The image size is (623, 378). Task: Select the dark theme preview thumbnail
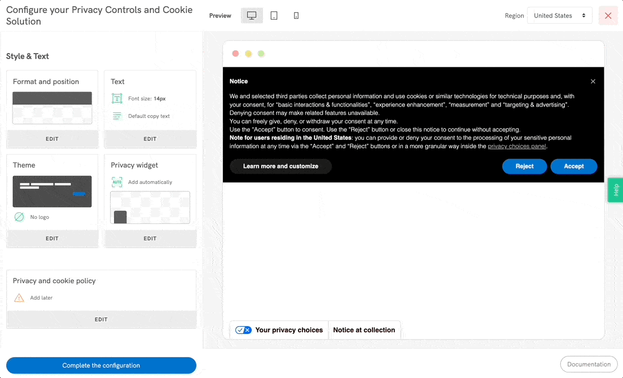[52, 191]
